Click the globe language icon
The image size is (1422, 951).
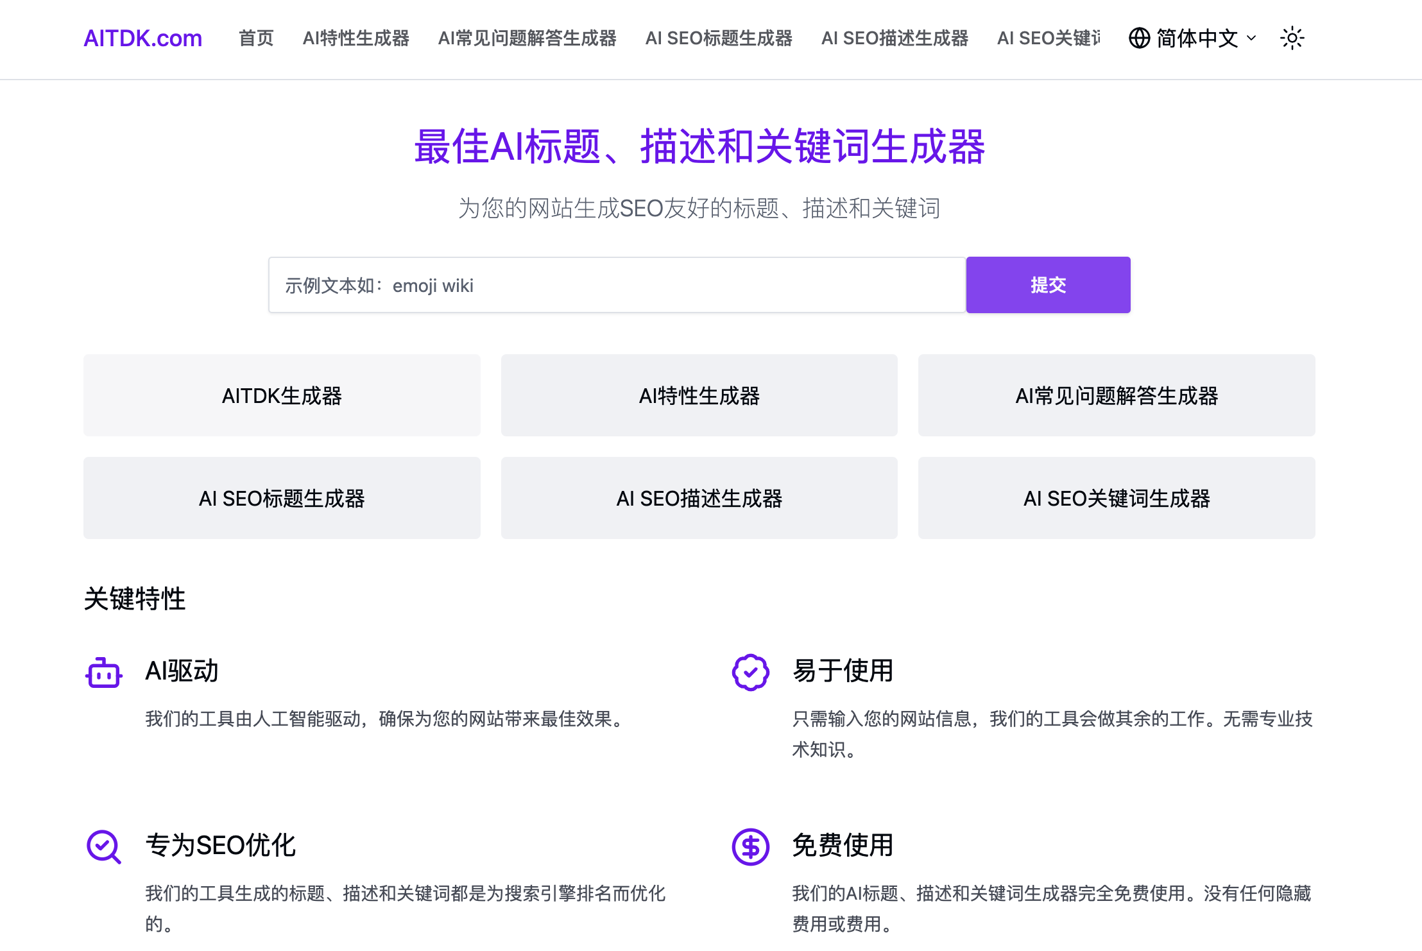click(x=1139, y=39)
